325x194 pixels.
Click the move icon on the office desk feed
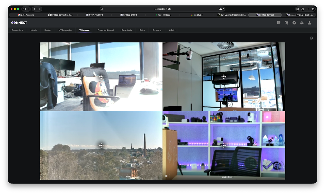point(101,77)
